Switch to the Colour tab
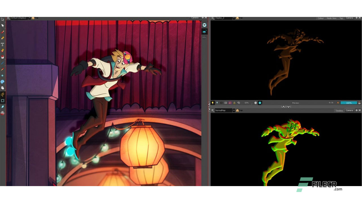362x203 pixels. pos(320,18)
